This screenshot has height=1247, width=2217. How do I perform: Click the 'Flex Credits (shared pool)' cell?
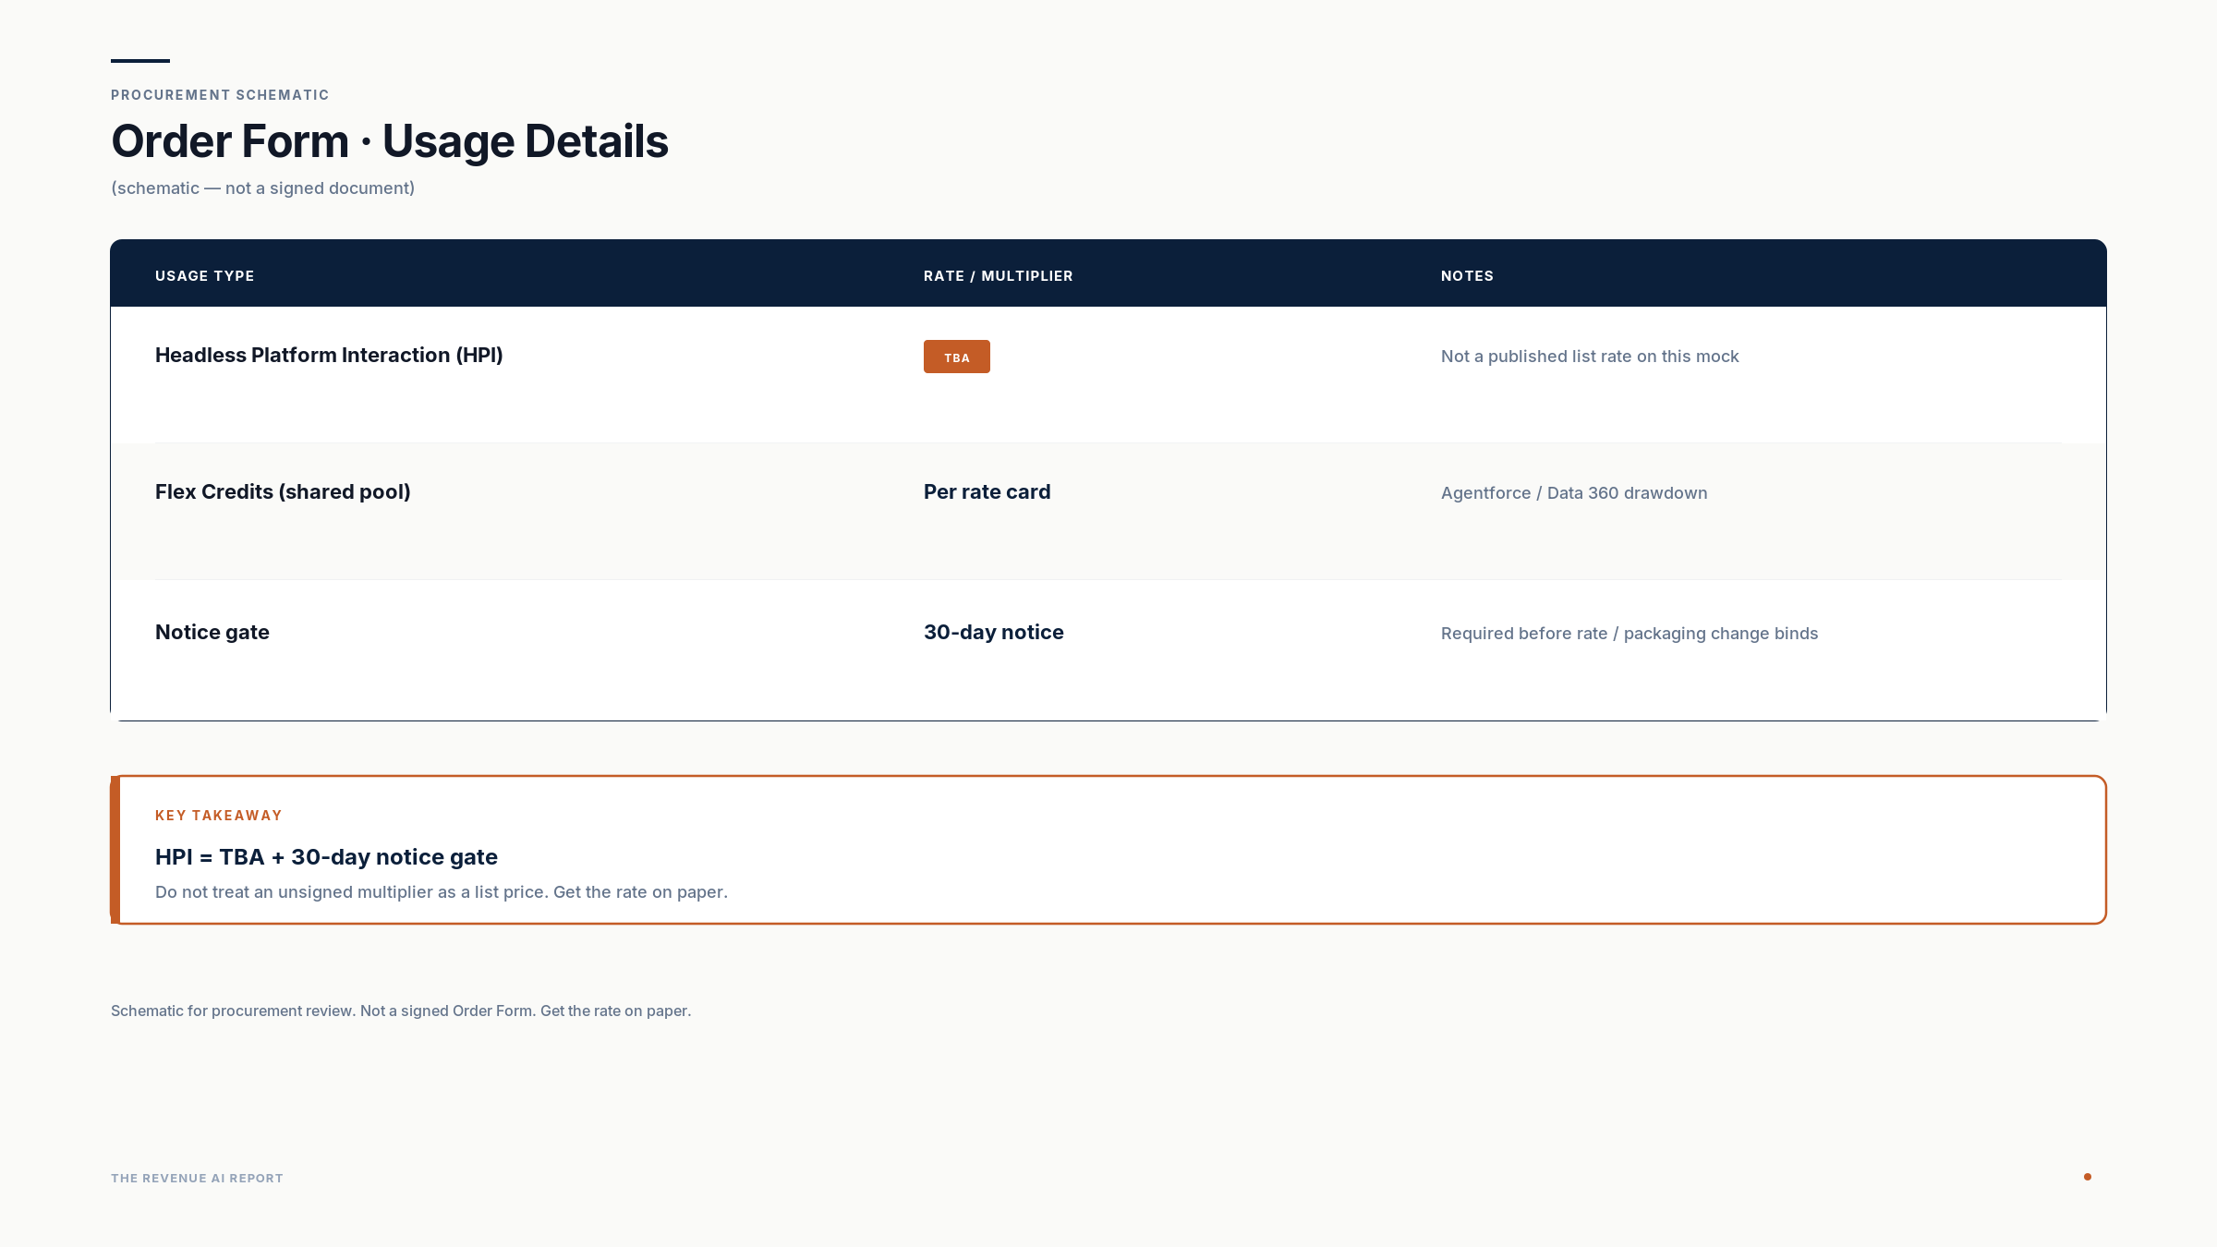[x=283, y=492]
